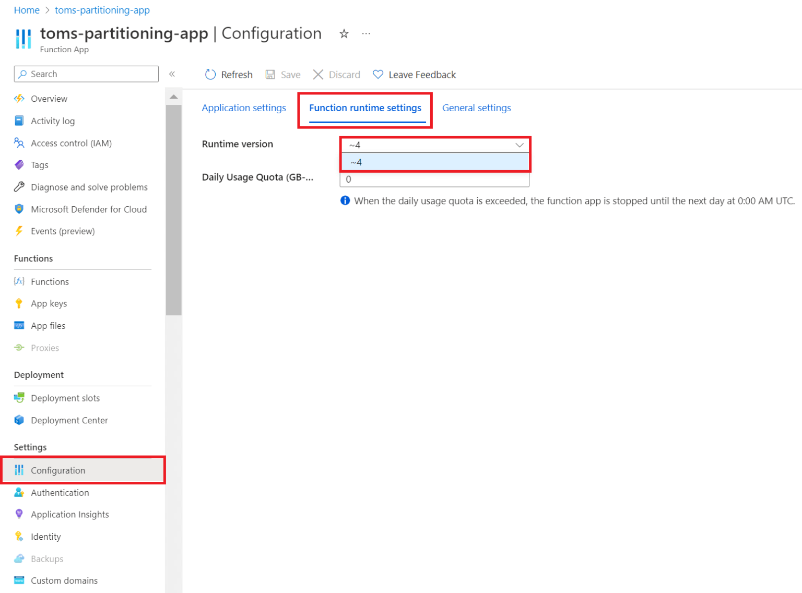Screen dimensions: 802x593
Task: Click the Discard X icon
Action: (319, 75)
